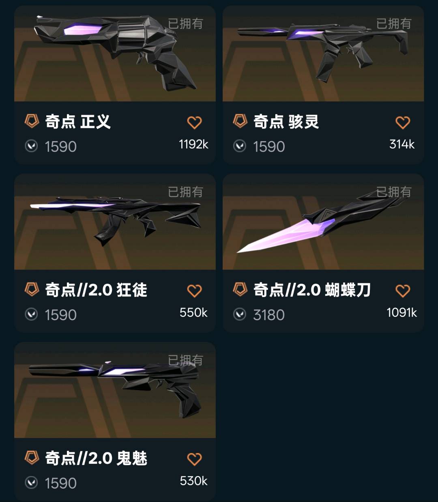Click VP currency icon beside 3180 price

pyautogui.click(x=240, y=315)
